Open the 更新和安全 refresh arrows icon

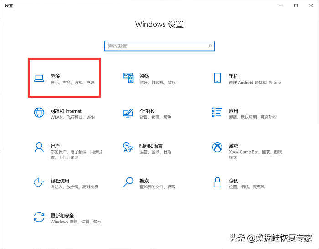pyautogui.click(x=39, y=217)
